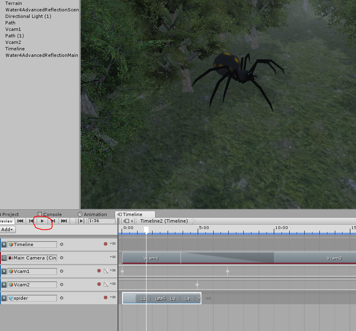Open the timeline sequence selector dropdown
The height and width of the screenshot is (331, 356).
tap(128, 221)
